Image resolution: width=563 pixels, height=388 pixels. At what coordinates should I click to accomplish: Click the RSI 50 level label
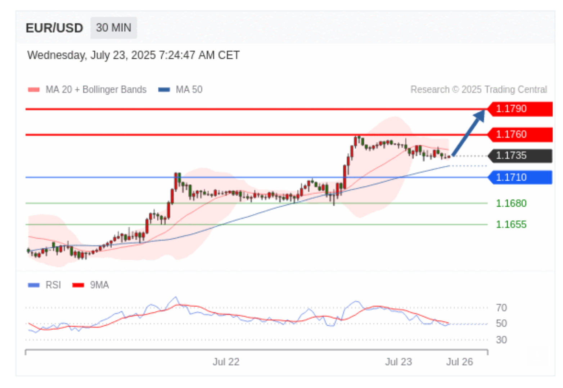501,324
